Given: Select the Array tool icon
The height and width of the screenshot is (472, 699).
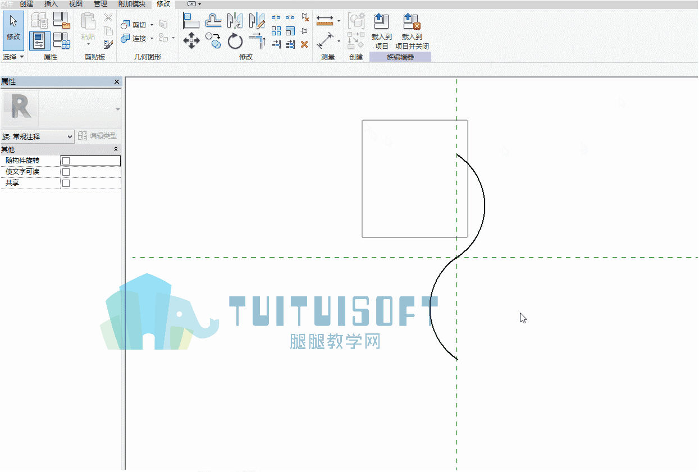Looking at the screenshot, I should [x=276, y=31].
